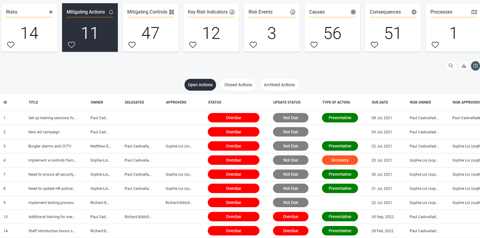Open the Overdue status pill on row 2
The height and width of the screenshot is (238, 480).
point(234,132)
